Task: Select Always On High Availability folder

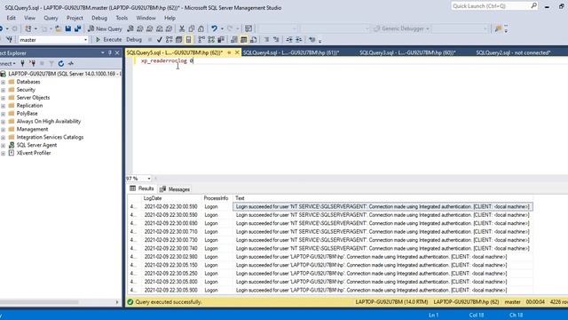Action: point(44,121)
